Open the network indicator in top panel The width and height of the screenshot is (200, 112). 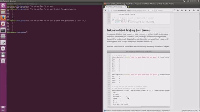pos(184,1)
